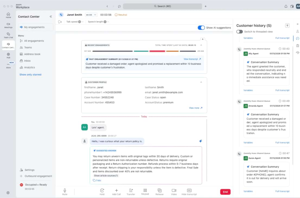This screenshot has width=300, height=198.
Task: Collapse the Customer Profile section
Action: (201, 82)
